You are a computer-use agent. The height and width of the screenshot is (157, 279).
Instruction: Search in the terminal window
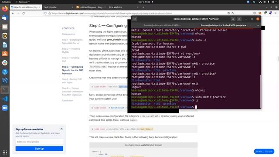click(x=233, y=19)
